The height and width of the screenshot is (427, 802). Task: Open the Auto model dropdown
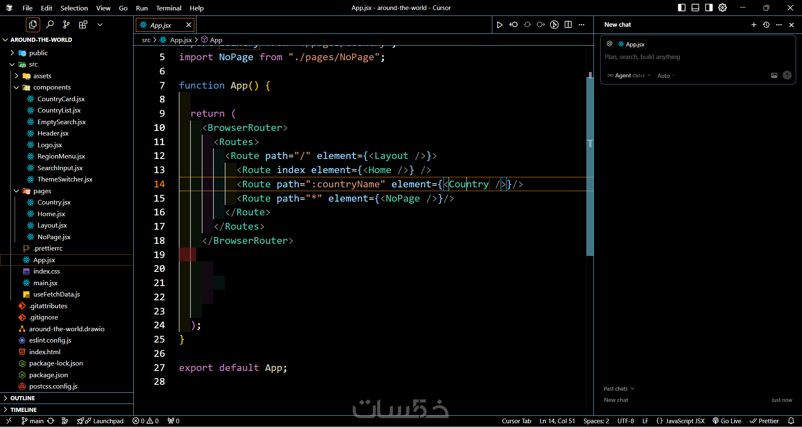[x=666, y=76]
